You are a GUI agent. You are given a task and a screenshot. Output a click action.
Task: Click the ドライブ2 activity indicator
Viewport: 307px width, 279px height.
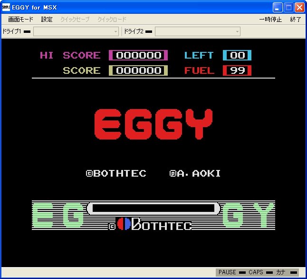149,31
